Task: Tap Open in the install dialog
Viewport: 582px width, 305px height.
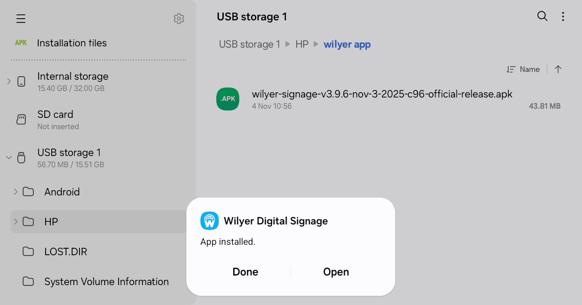Action: (x=336, y=272)
